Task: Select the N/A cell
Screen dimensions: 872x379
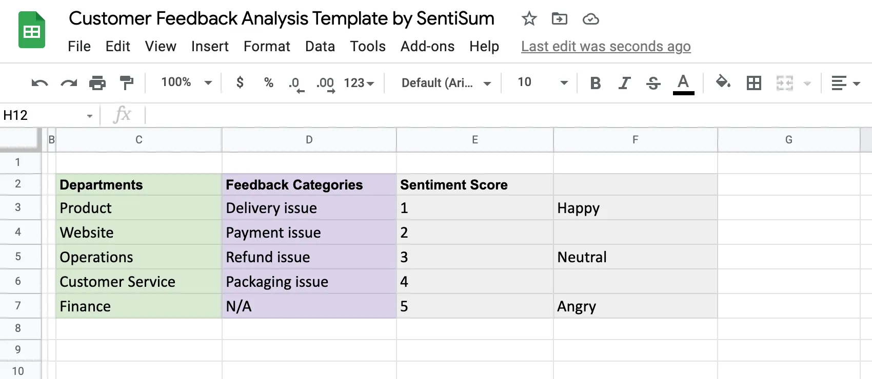Action: click(x=309, y=306)
